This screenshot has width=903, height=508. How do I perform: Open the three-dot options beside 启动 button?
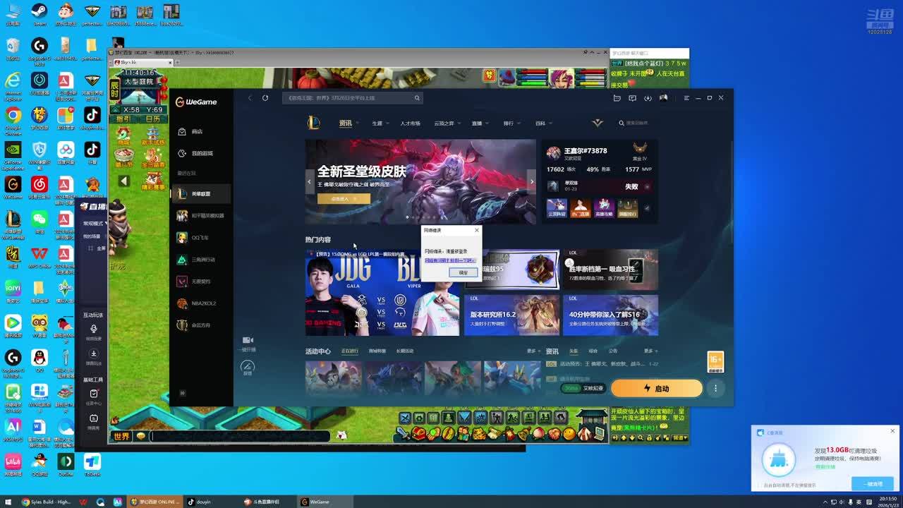[x=715, y=388]
